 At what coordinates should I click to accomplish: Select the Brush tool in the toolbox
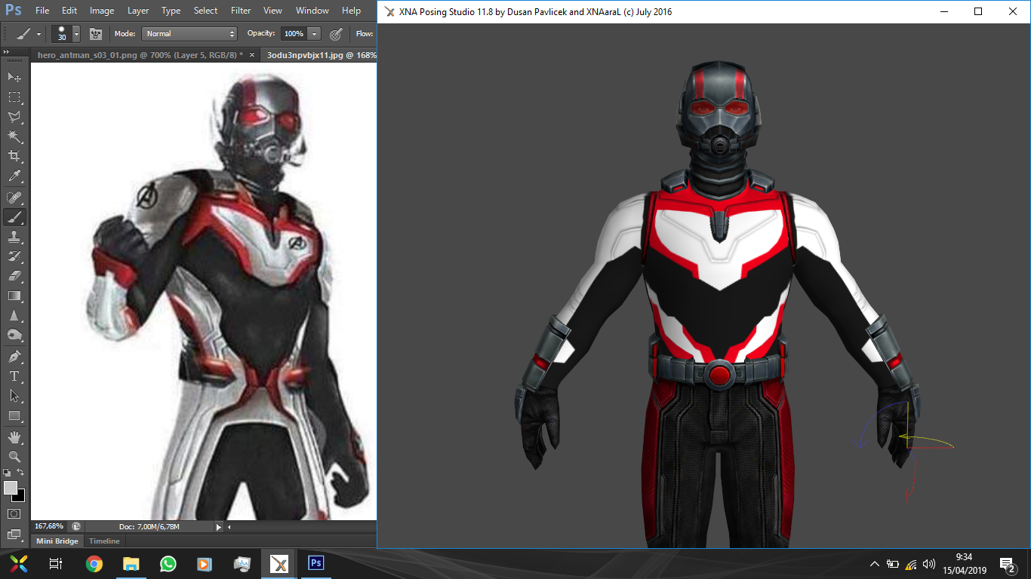(14, 217)
